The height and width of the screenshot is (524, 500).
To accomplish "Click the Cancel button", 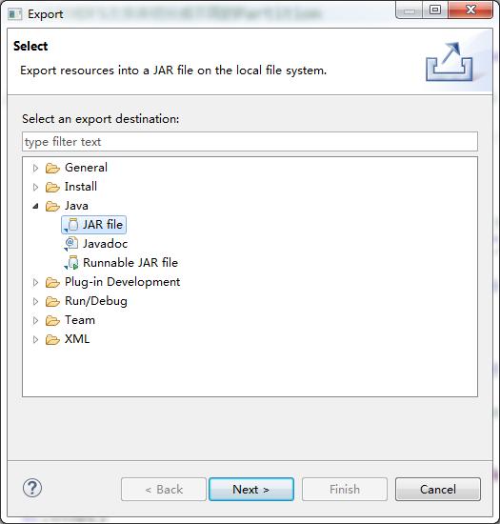I will 438,490.
